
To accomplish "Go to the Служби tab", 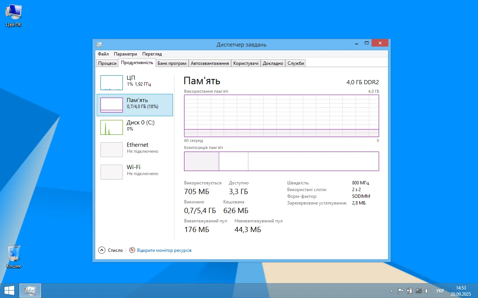I will pos(295,63).
